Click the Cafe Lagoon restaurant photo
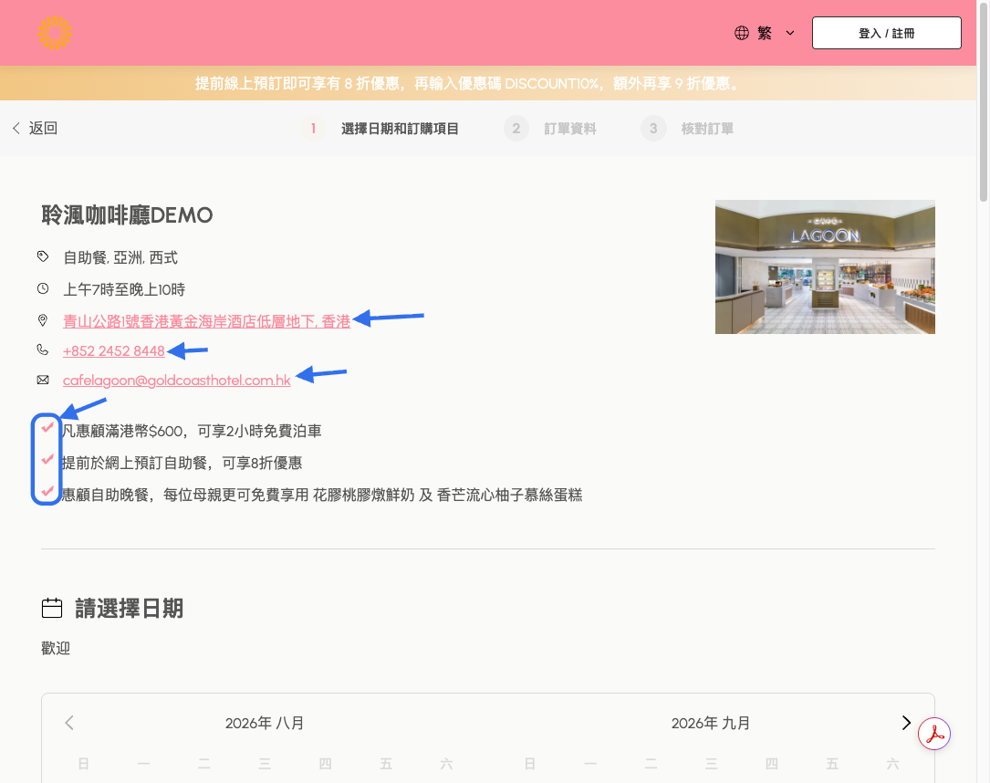Viewport: 990px width, 783px height. tap(825, 267)
